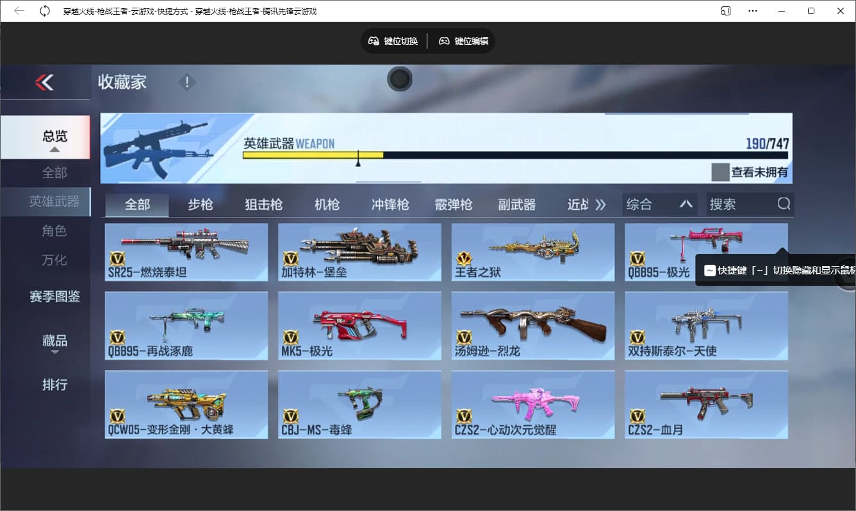The image size is (856, 511).
Task: Toggle the 查看未拥有 checkbox
Action: click(721, 172)
